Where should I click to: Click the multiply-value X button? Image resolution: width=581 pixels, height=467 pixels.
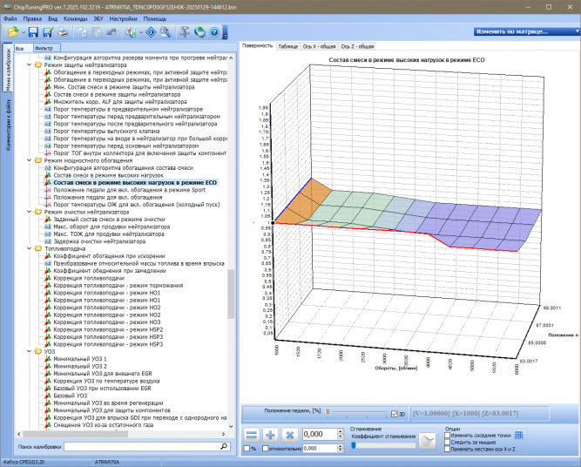(290, 435)
